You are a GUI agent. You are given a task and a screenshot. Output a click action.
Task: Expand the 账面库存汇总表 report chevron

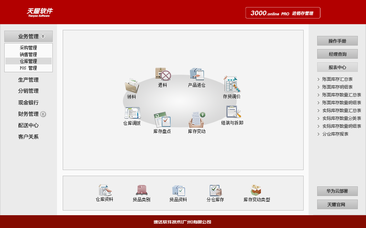[x=319, y=79]
